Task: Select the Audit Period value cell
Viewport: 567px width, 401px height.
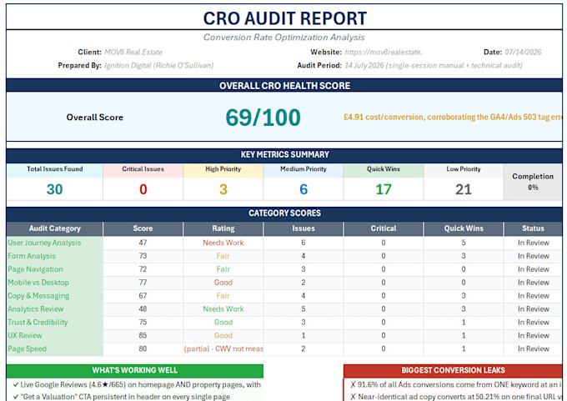Action: [434, 66]
